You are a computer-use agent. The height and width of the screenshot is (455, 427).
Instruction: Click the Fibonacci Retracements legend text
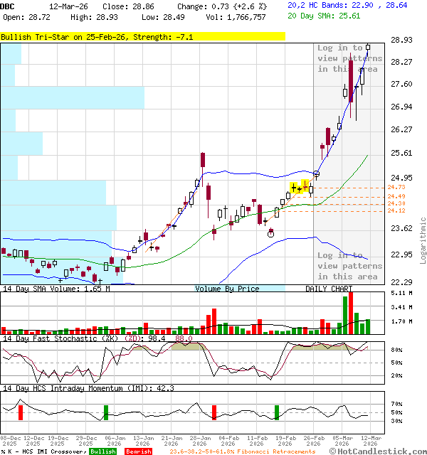(242, 451)
